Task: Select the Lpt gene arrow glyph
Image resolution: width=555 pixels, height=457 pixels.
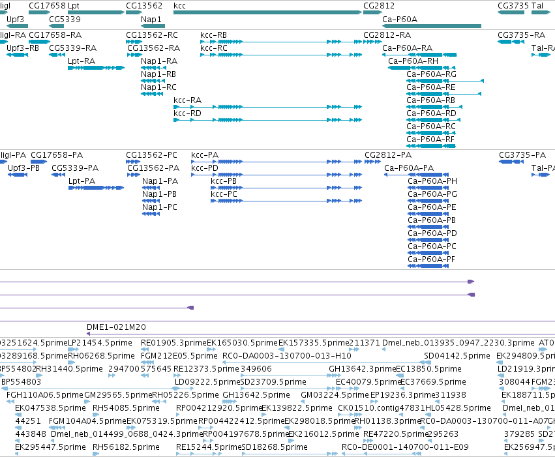Action: [x=96, y=12]
